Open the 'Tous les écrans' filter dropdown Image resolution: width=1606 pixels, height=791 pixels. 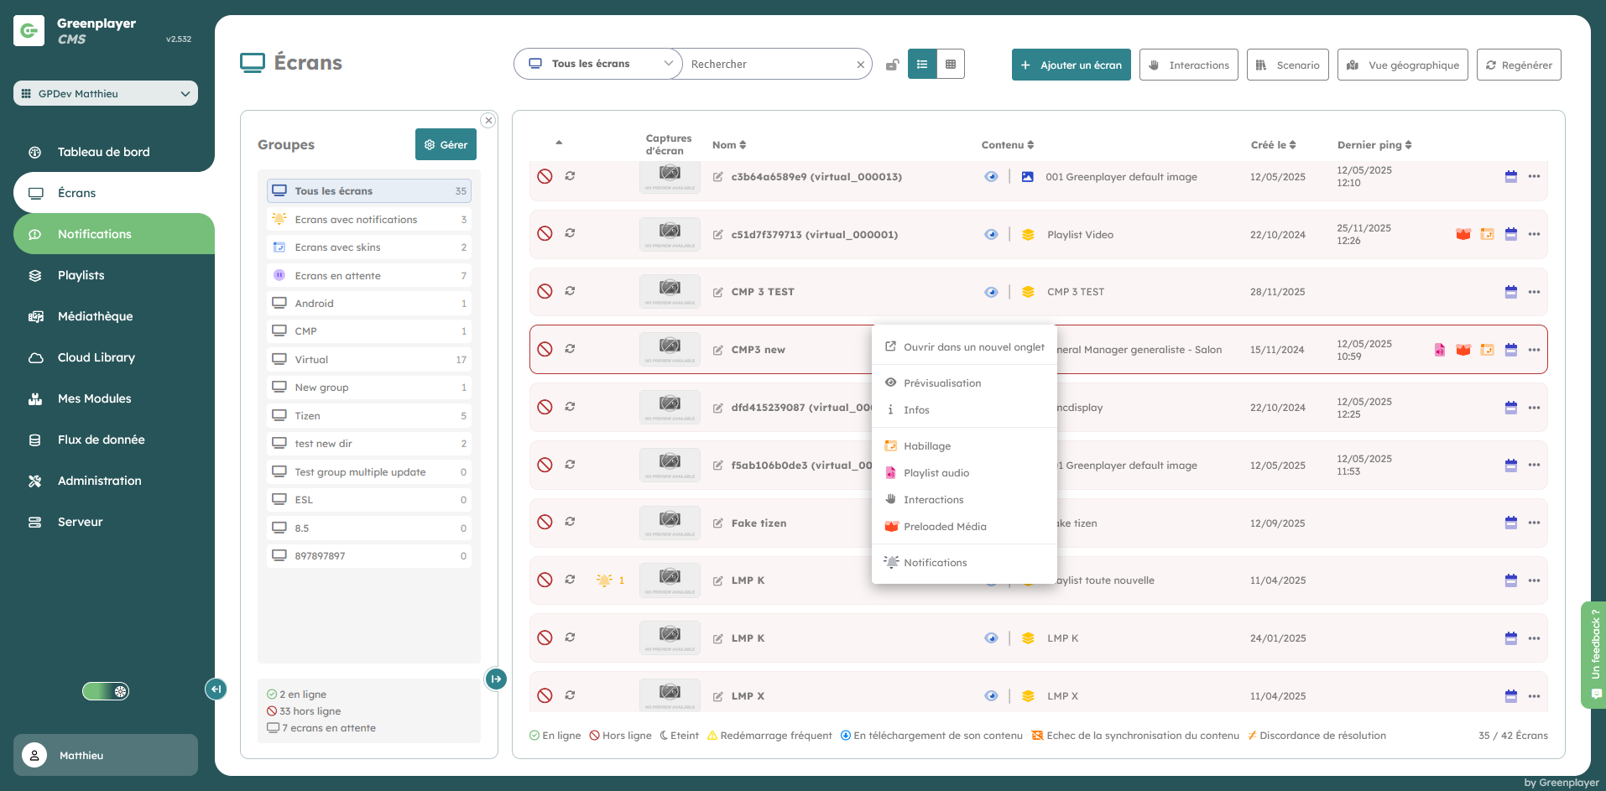[x=599, y=64]
